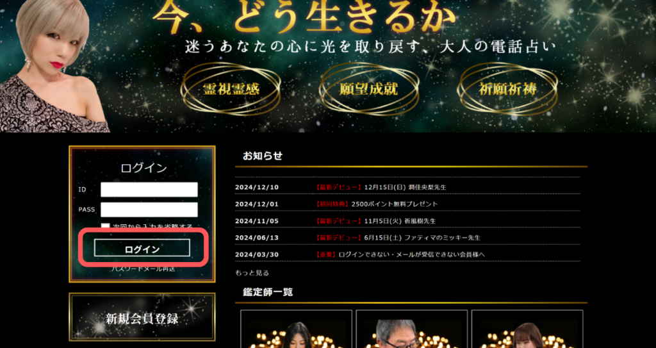The width and height of the screenshot is (656, 348).
Task: Focus the PASS input field
Action: (149, 210)
